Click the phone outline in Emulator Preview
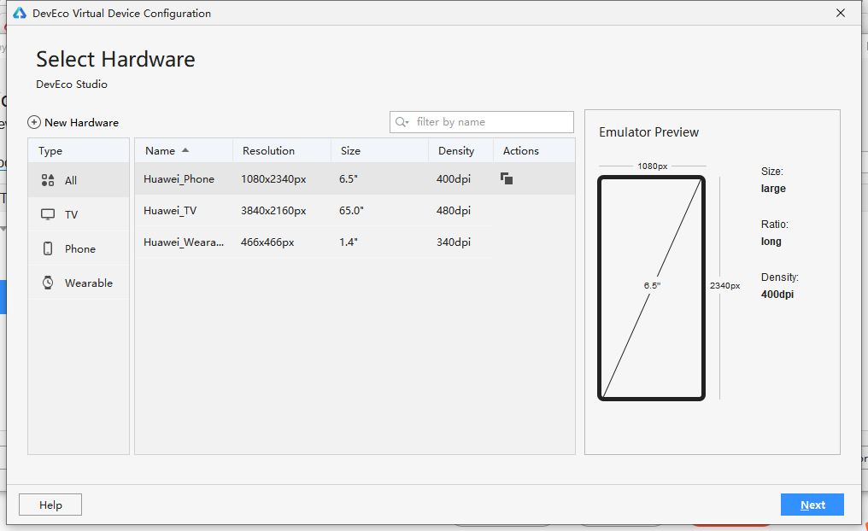Viewport: 868px width, 531px height. (652, 288)
